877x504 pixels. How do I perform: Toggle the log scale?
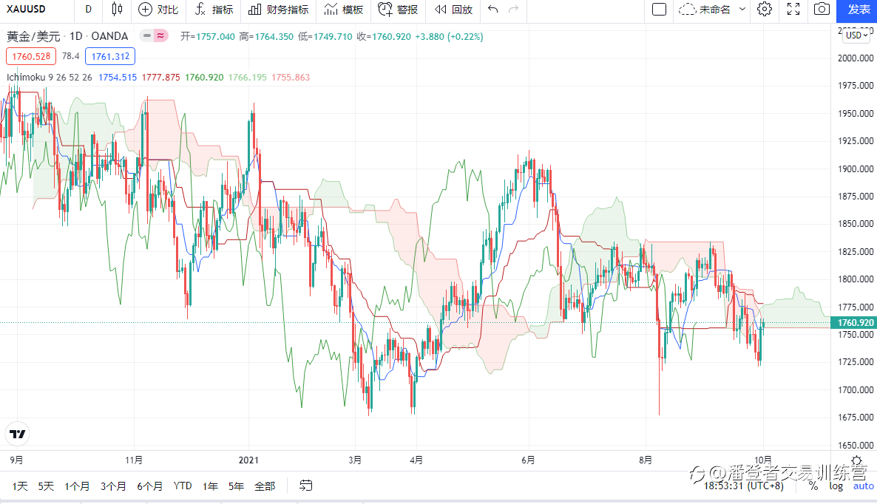coord(836,486)
